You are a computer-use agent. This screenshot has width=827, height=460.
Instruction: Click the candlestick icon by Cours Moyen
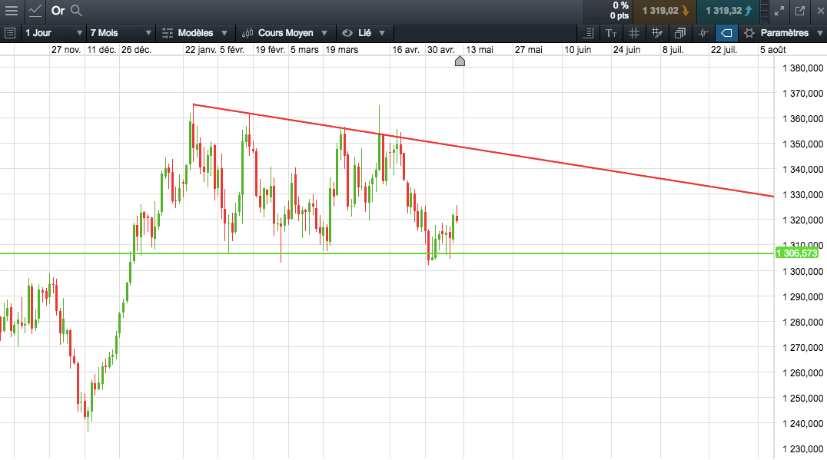click(247, 33)
